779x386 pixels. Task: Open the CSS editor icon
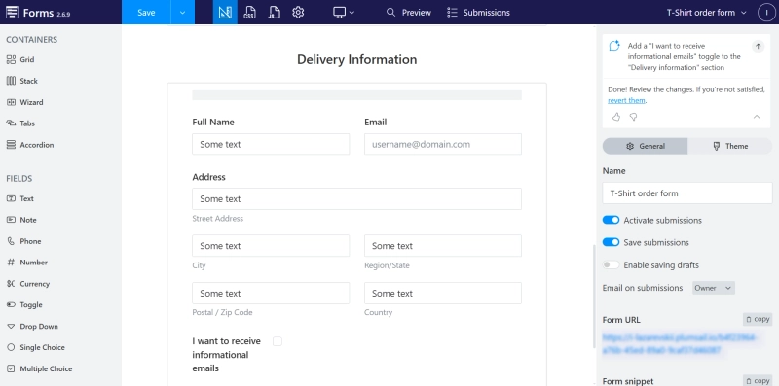249,13
